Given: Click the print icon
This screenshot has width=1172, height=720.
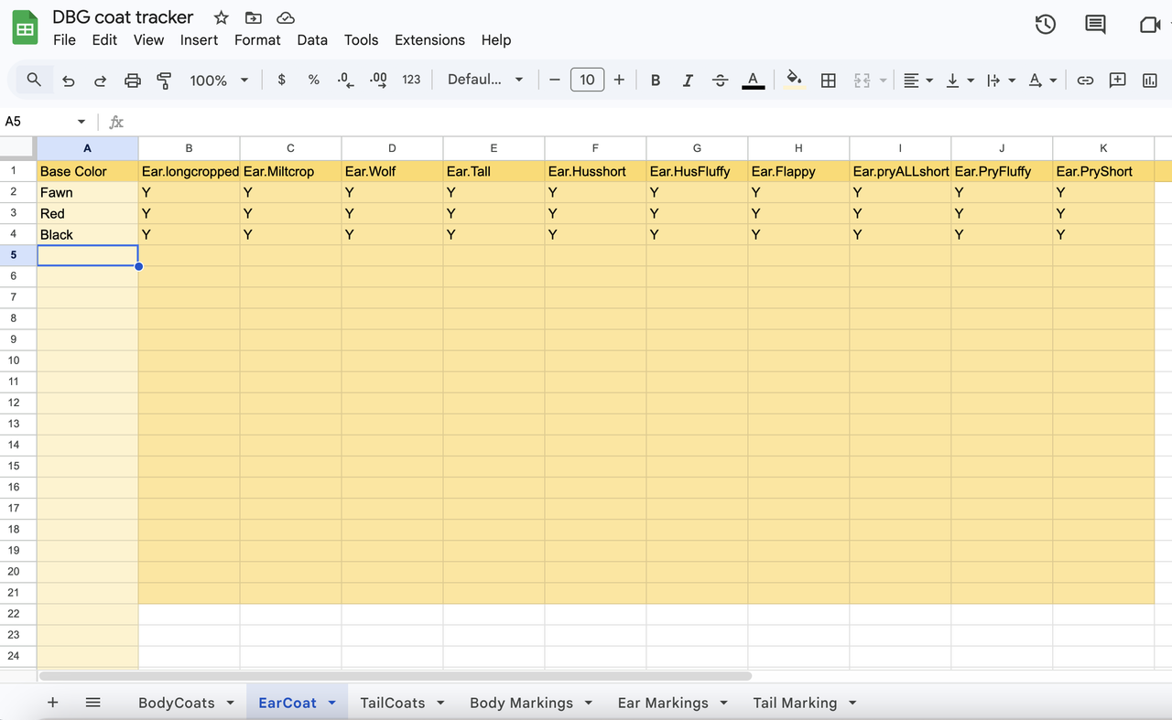Looking at the screenshot, I should click(132, 81).
